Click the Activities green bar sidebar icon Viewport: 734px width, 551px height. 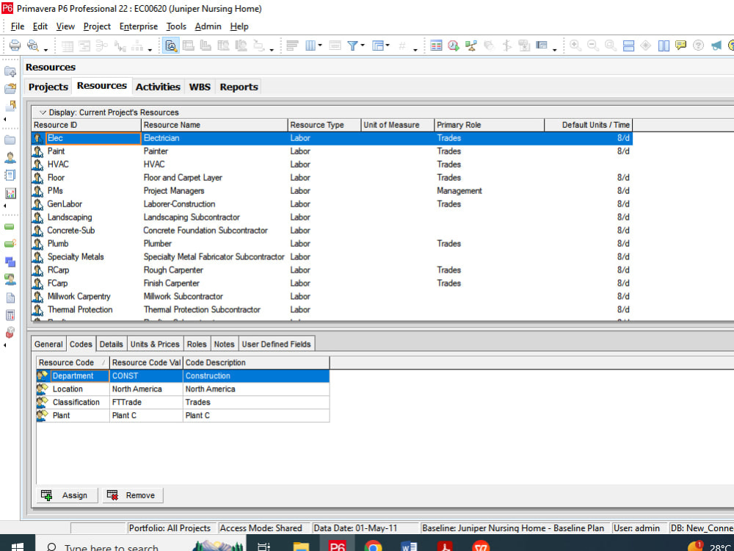coord(10,227)
